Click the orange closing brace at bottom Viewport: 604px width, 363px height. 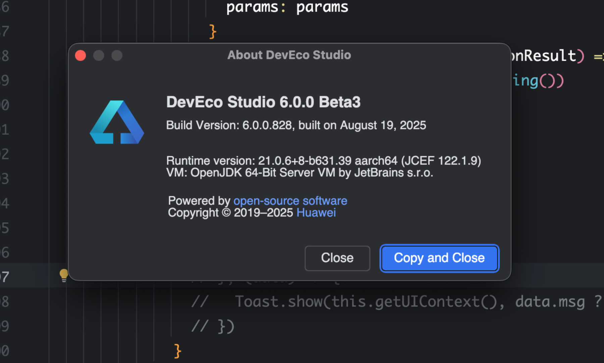click(178, 351)
